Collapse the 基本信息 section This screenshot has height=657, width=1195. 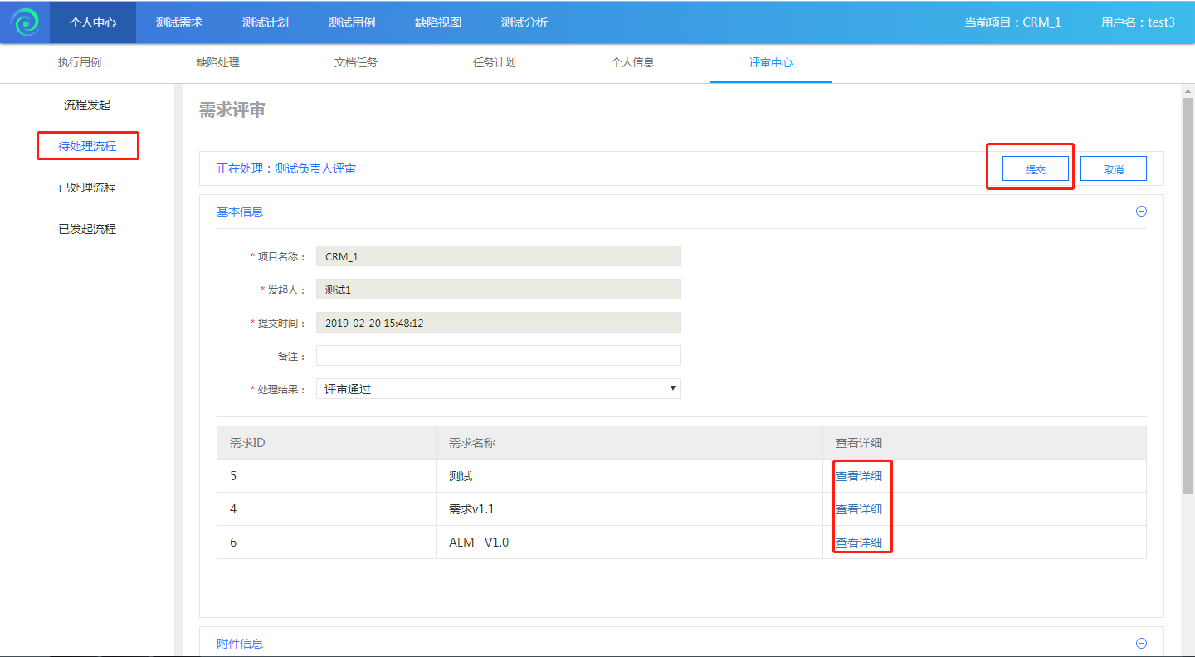(1141, 212)
